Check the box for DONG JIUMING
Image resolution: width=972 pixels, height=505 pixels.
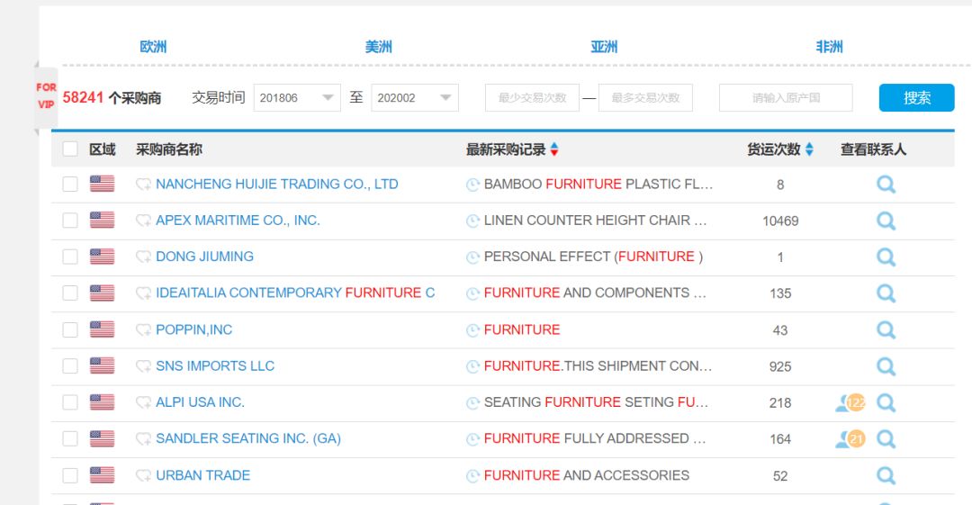pos(70,257)
